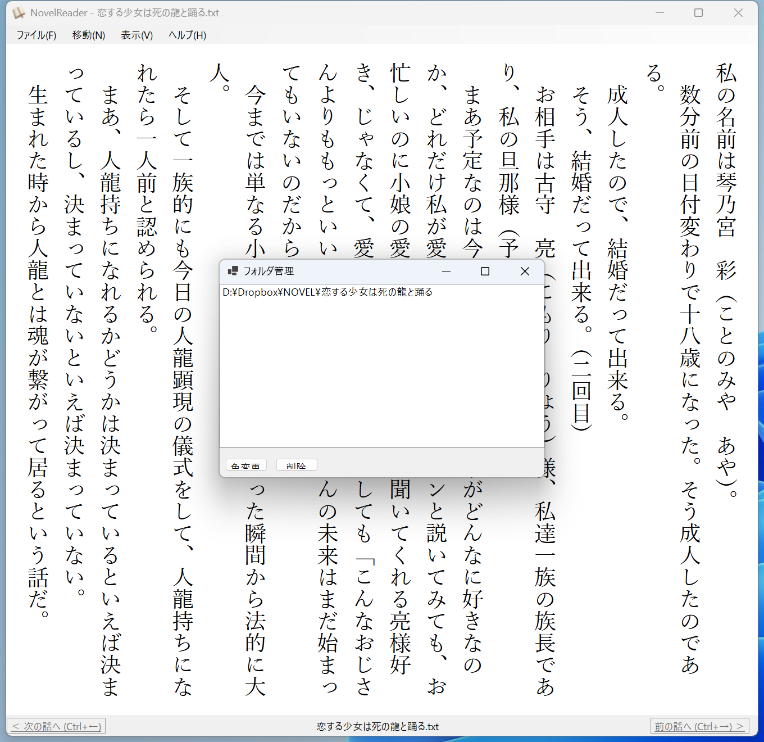The image size is (764, 742).
Task: Close the フォルダ管理 dialog
Action: [x=525, y=271]
